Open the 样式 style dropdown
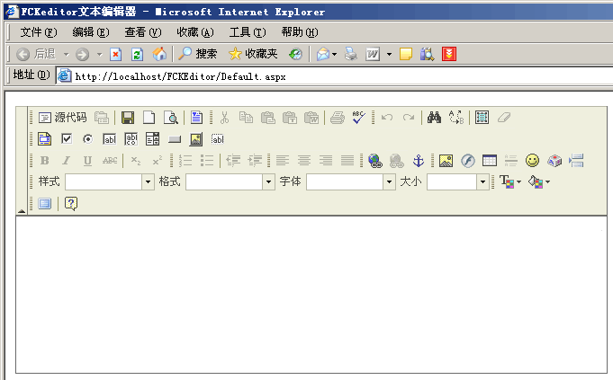 click(x=110, y=182)
